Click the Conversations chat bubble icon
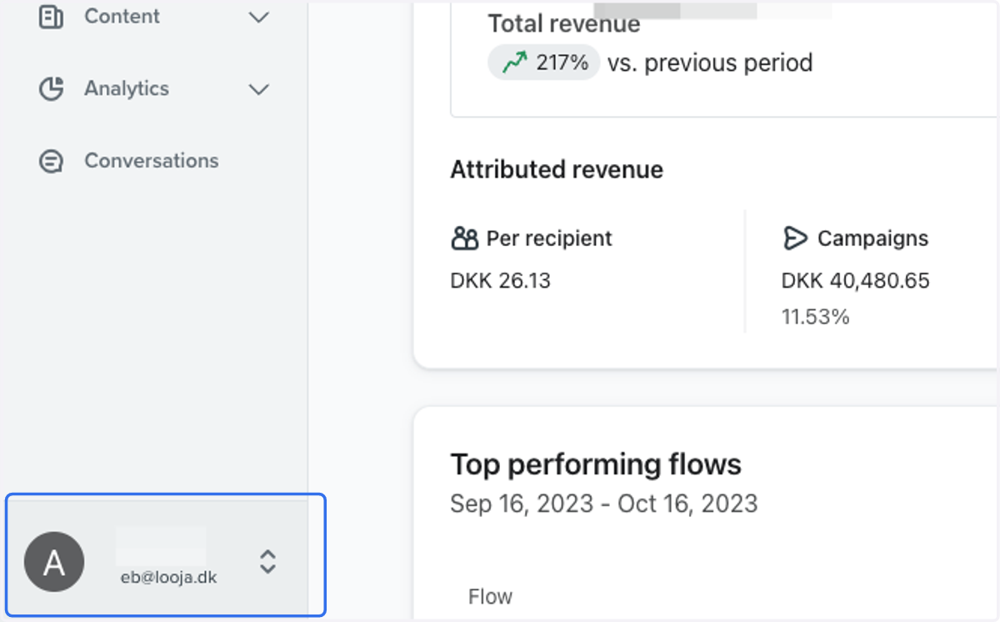Viewport: 1000px width, 622px height. pyautogui.click(x=52, y=161)
